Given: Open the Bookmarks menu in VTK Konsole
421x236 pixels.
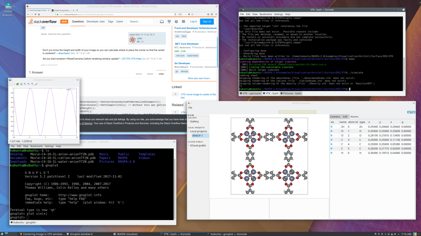Looking at the screenshot, I should (266, 14).
